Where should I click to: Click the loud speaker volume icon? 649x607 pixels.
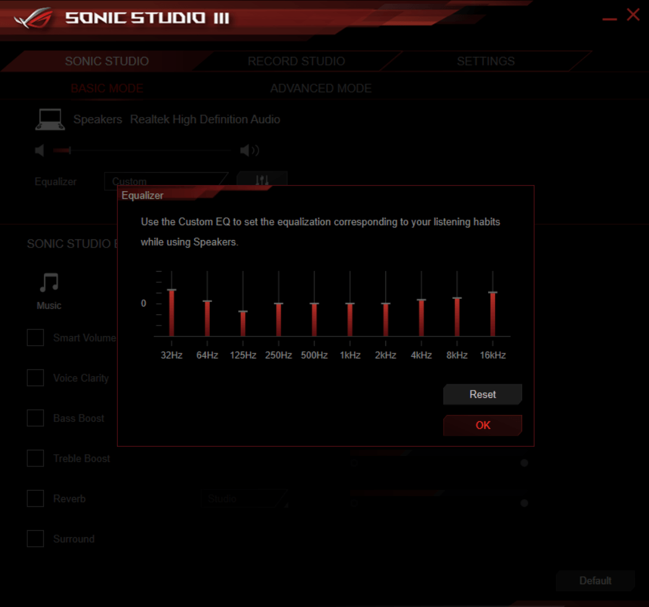point(249,150)
